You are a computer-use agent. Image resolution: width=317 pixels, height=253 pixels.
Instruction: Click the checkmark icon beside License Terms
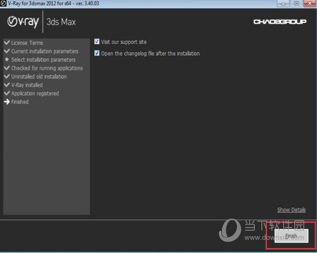[7, 42]
